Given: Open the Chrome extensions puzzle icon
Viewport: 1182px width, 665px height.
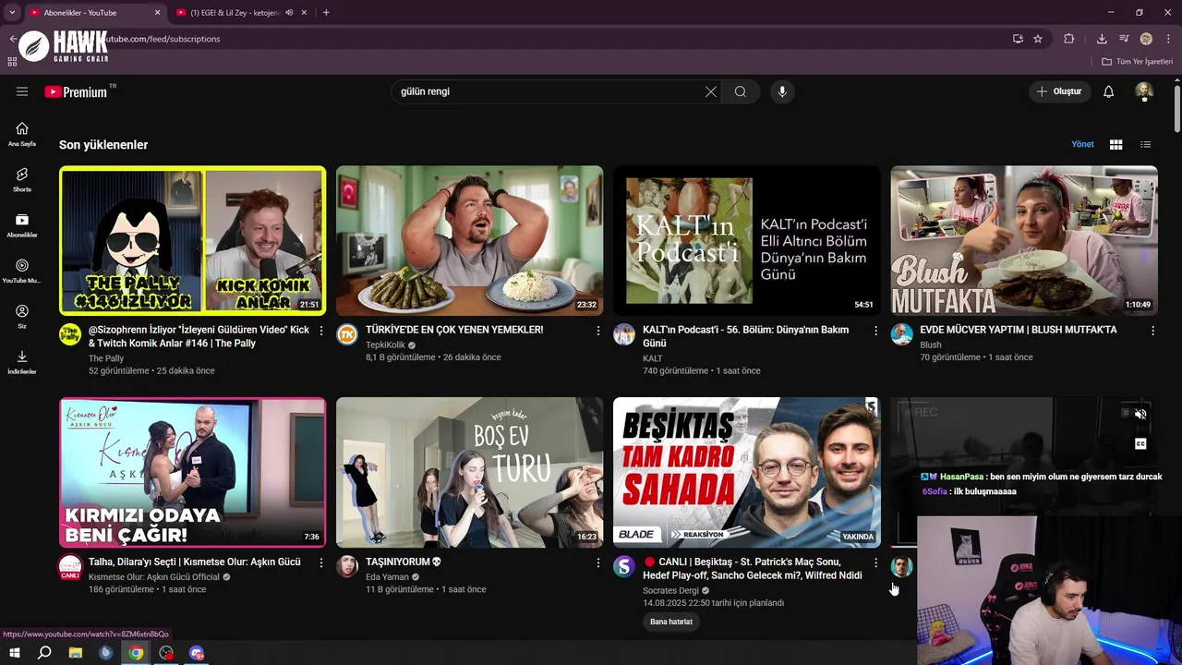Looking at the screenshot, I should click(x=1069, y=39).
